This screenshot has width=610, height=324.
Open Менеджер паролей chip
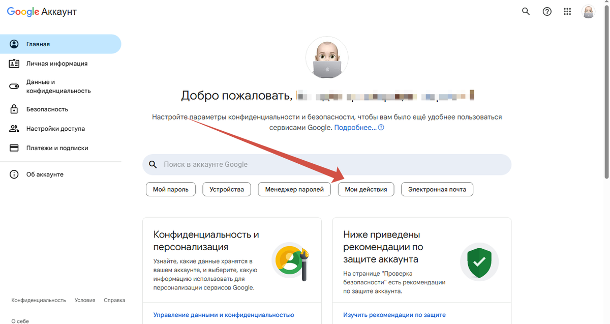coord(294,189)
